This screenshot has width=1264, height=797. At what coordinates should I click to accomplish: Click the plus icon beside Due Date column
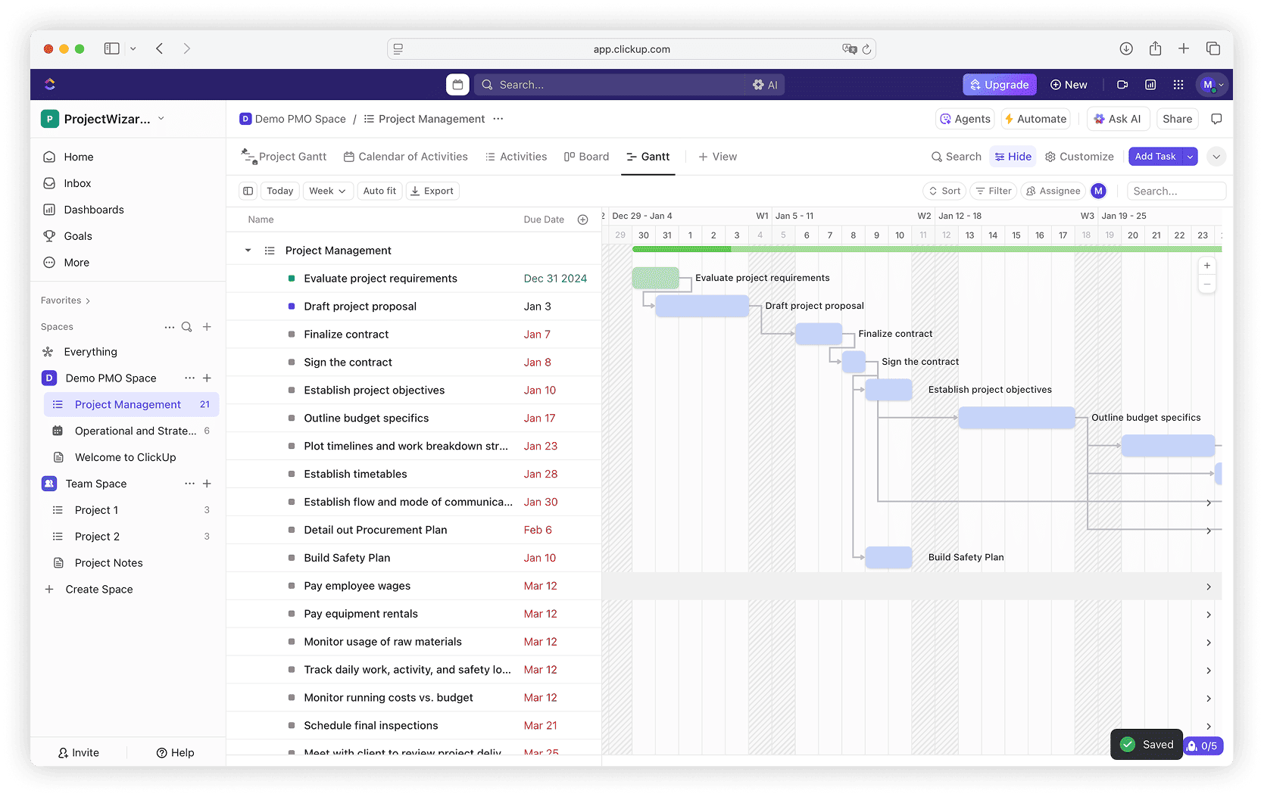pyautogui.click(x=583, y=219)
